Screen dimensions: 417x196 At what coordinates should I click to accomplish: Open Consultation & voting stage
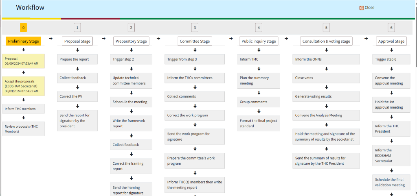tap(326, 41)
